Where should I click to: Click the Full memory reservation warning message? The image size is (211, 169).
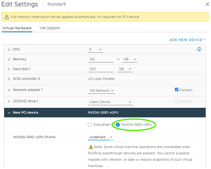pyautogui.click(x=75, y=17)
